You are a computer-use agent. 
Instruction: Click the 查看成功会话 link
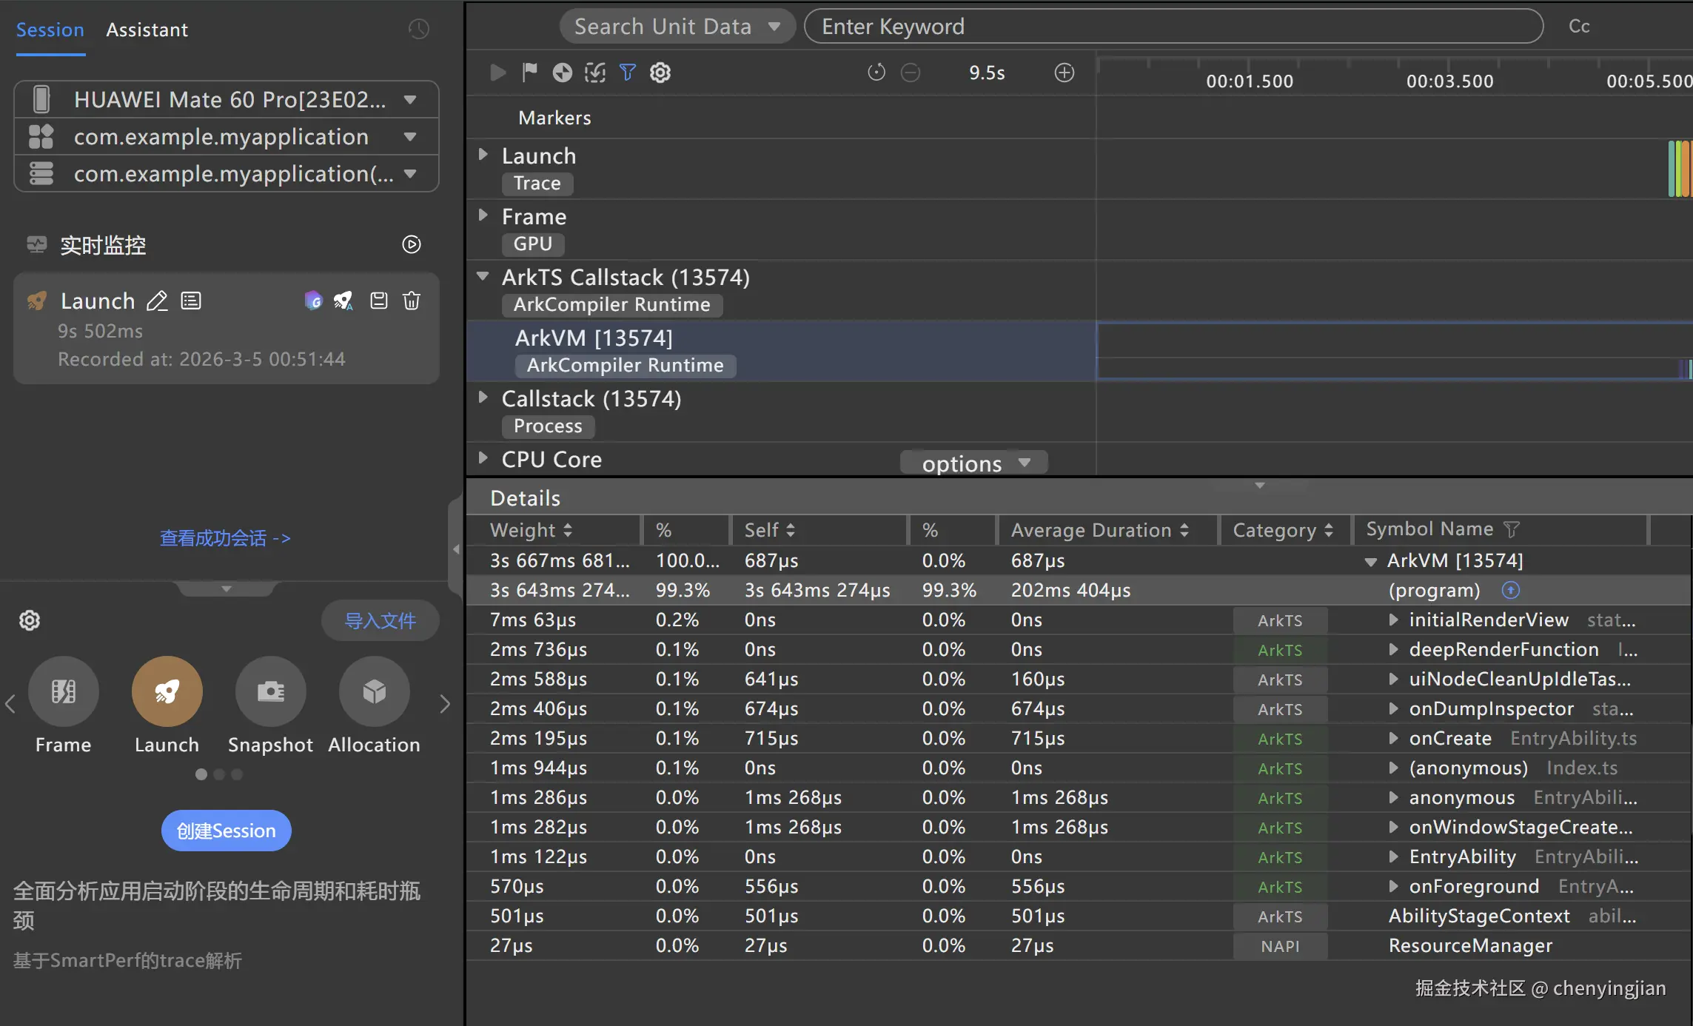(225, 538)
